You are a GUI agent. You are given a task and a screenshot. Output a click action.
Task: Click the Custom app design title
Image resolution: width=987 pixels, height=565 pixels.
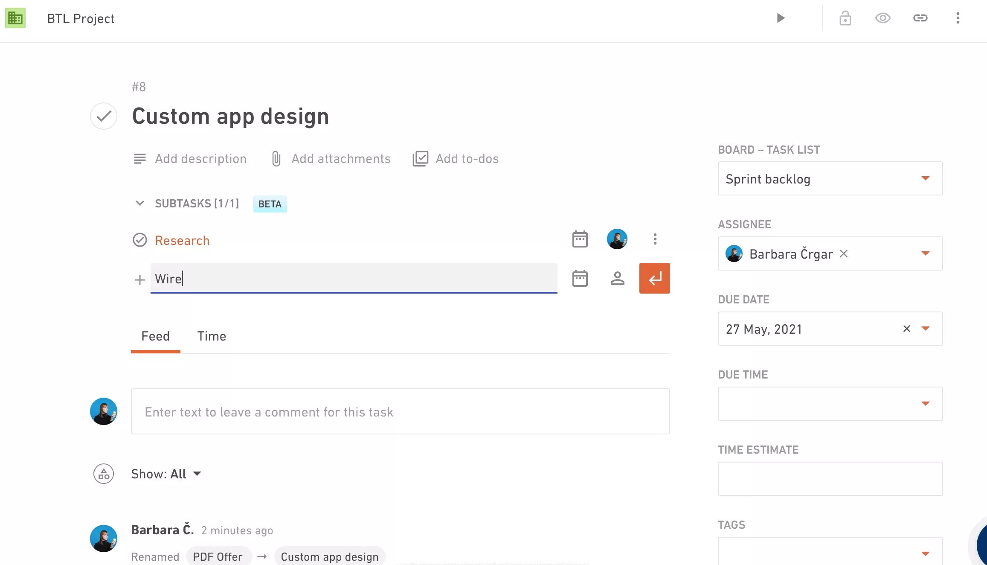(x=230, y=116)
